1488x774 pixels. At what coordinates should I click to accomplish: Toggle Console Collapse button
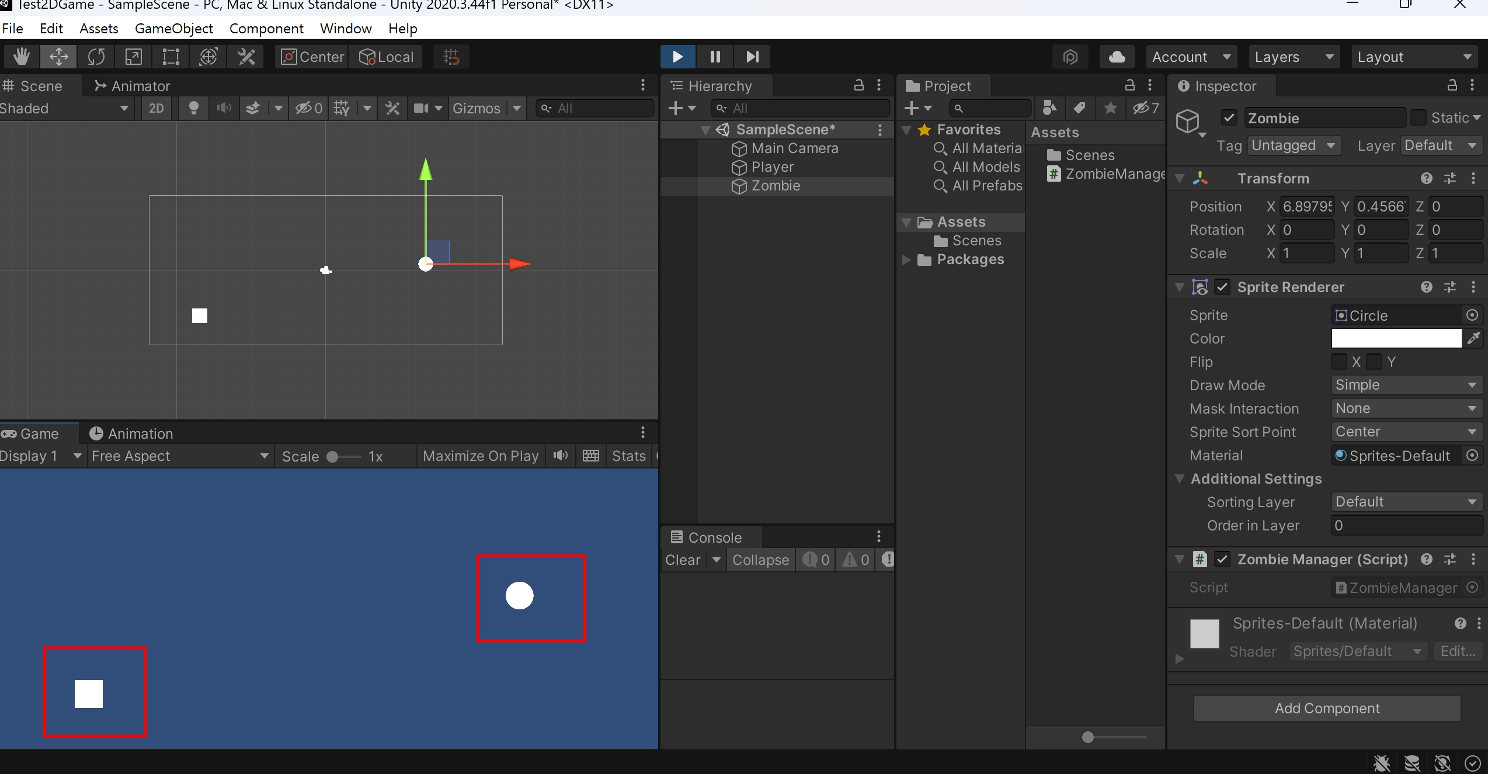tap(760, 560)
